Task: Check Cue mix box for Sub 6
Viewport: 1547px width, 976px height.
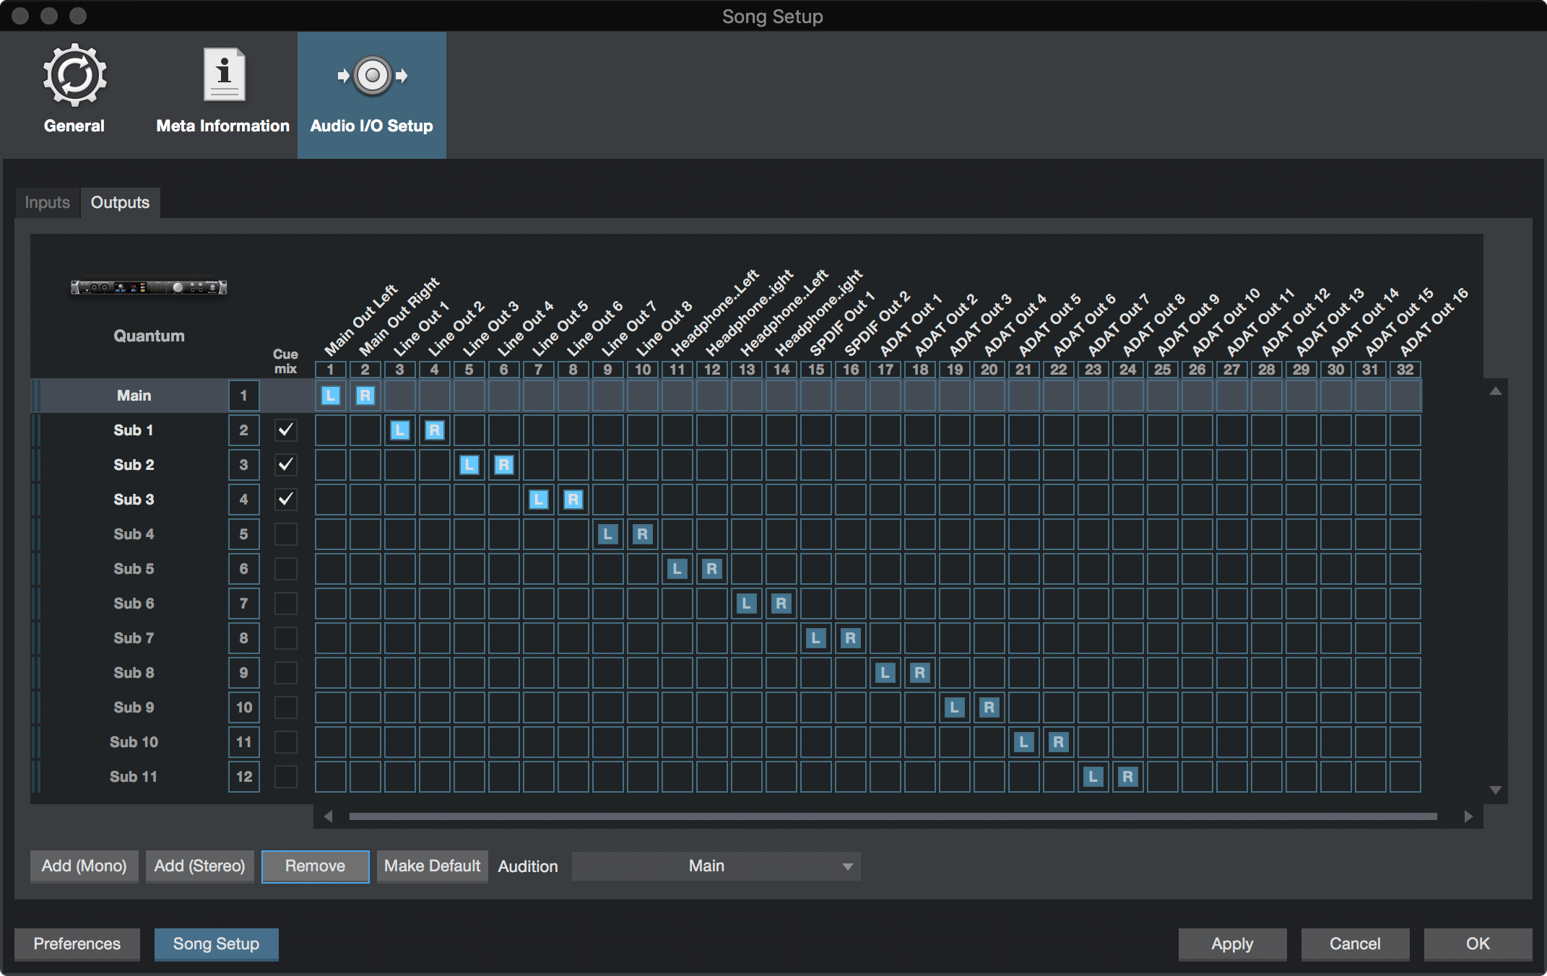Action: coord(286,604)
